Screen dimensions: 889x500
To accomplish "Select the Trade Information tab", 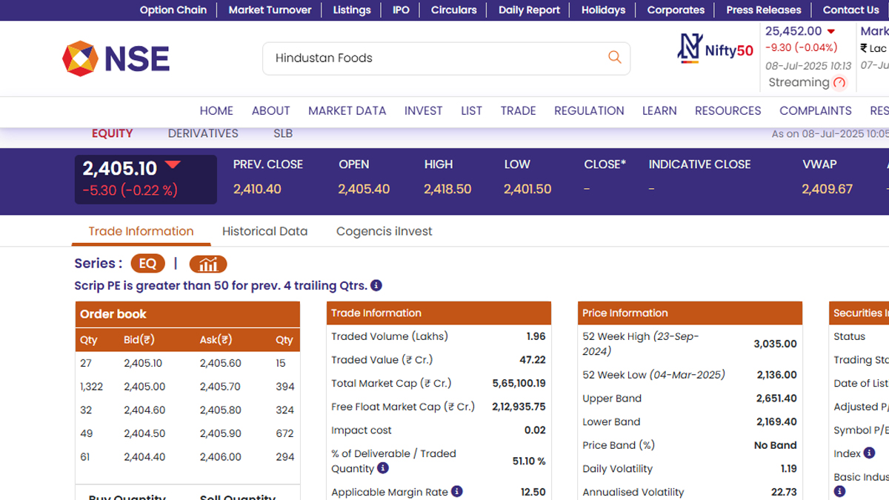I will click(x=141, y=231).
